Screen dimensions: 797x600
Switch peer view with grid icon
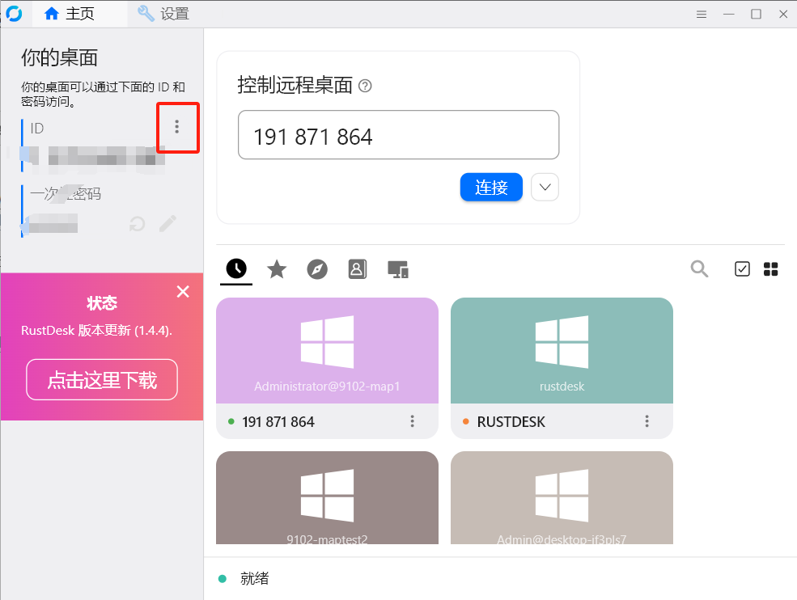pyautogui.click(x=770, y=269)
